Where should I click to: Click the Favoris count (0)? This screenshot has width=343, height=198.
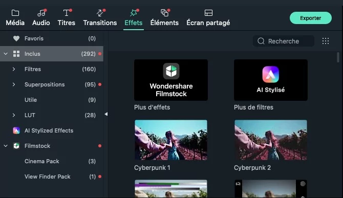pyautogui.click(x=92, y=38)
